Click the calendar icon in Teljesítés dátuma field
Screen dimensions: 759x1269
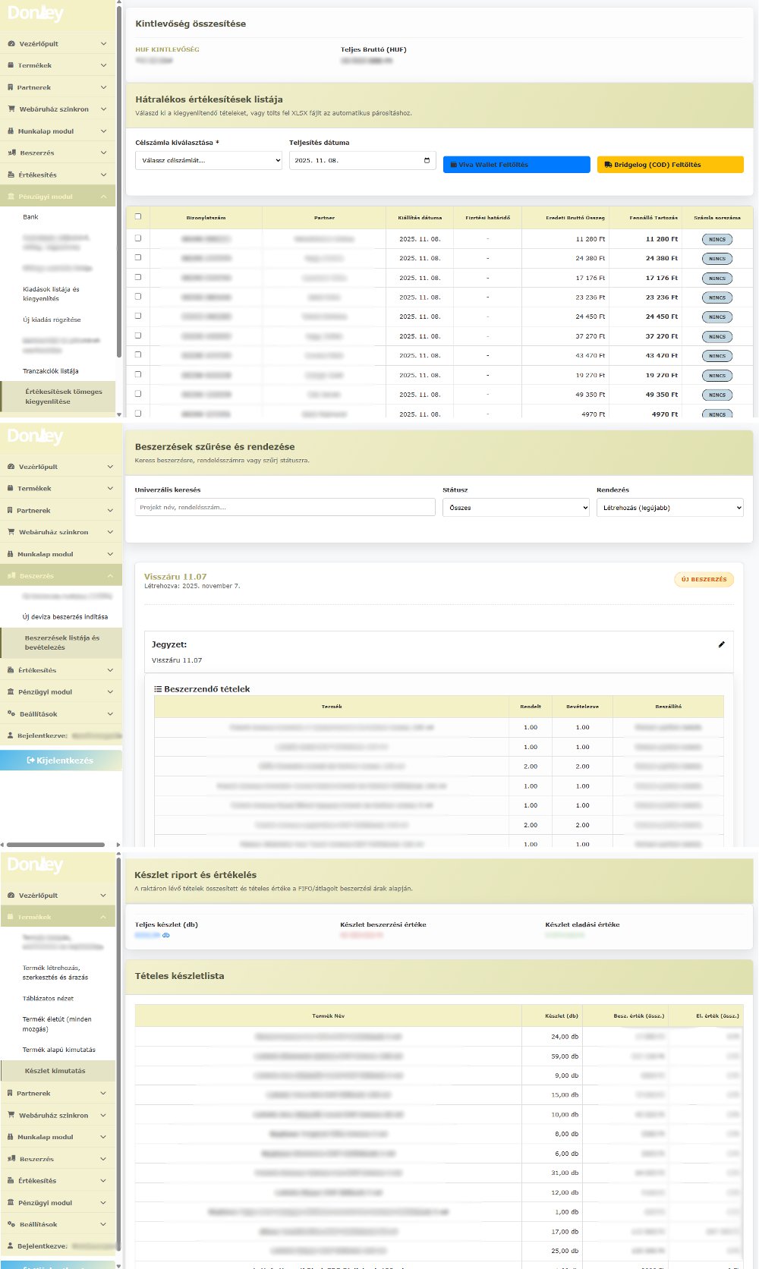[427, 160]
